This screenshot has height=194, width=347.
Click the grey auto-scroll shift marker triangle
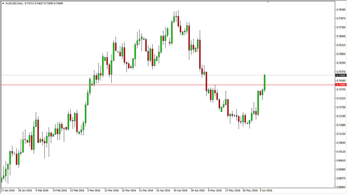tap(268, 2)
